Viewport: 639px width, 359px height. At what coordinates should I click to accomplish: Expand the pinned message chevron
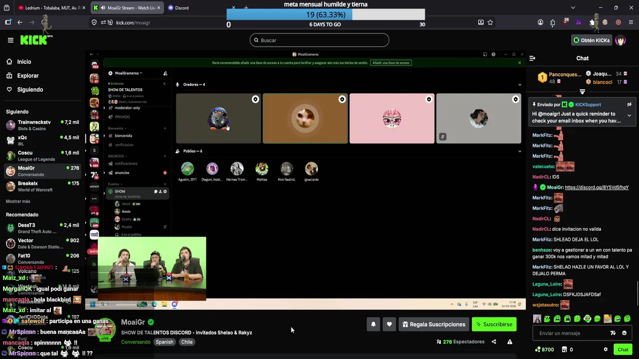click(x=629, y=116)
